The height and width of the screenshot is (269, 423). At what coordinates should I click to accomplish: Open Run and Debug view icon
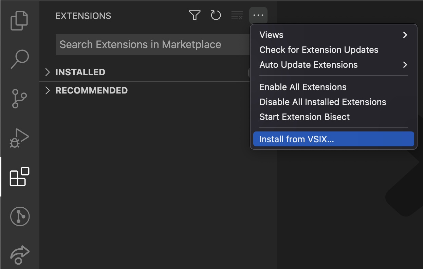[x=19, y=138]
